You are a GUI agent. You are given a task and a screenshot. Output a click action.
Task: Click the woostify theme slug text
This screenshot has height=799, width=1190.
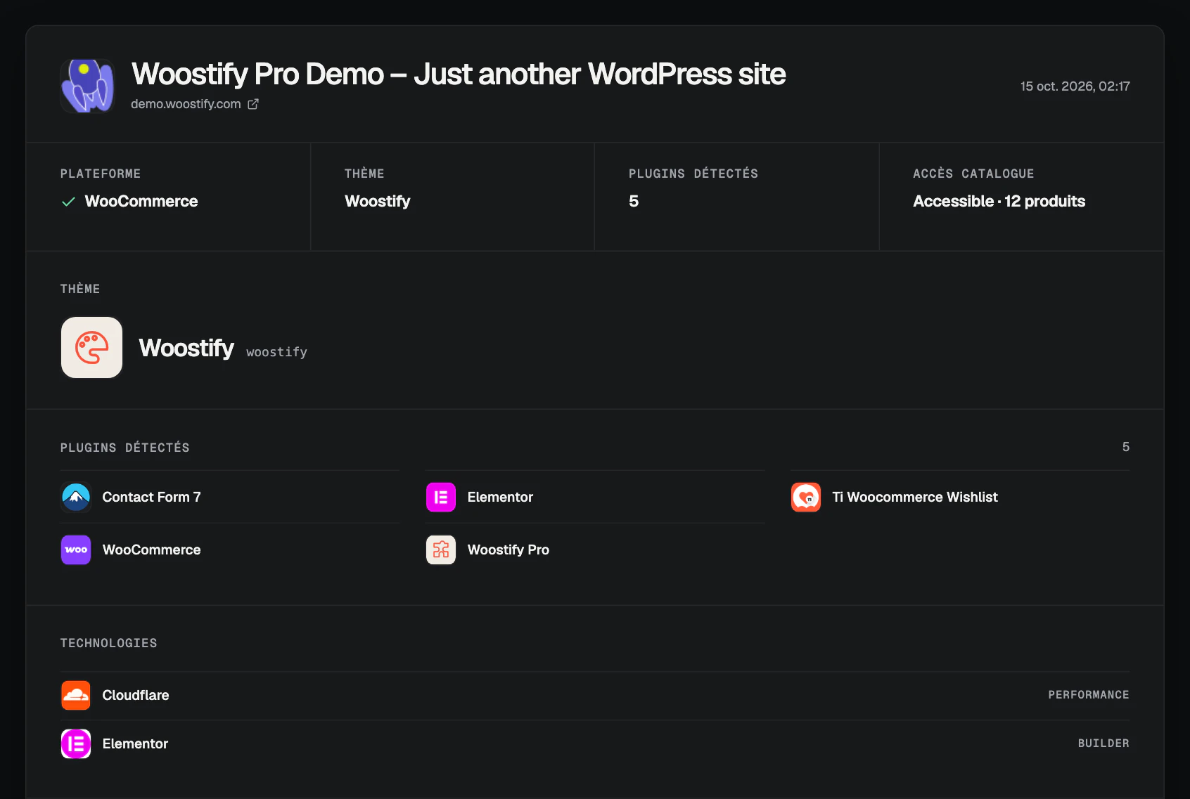(276, 352)
